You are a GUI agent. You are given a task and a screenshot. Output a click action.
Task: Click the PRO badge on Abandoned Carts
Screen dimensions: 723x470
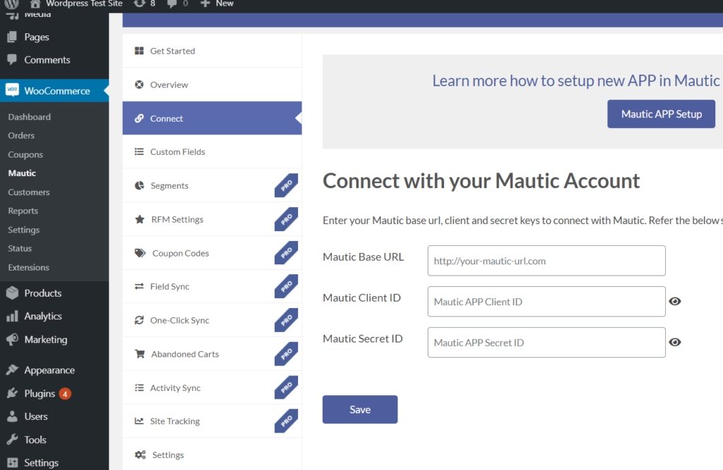[287, 353]
